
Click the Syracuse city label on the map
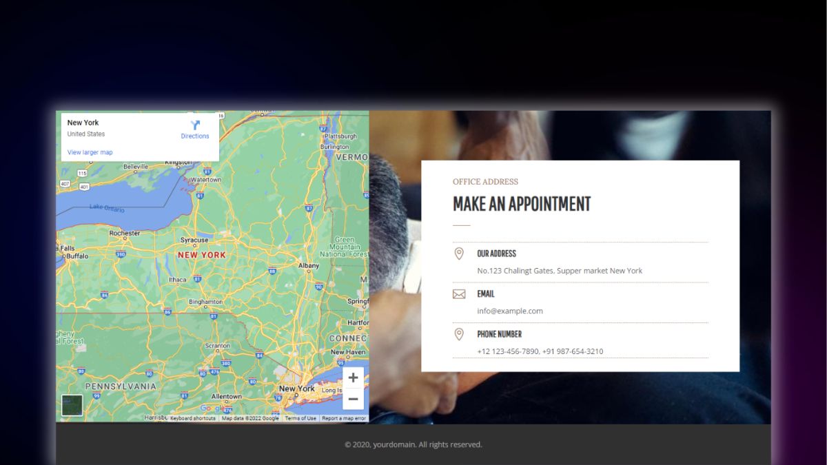[194, 240]
